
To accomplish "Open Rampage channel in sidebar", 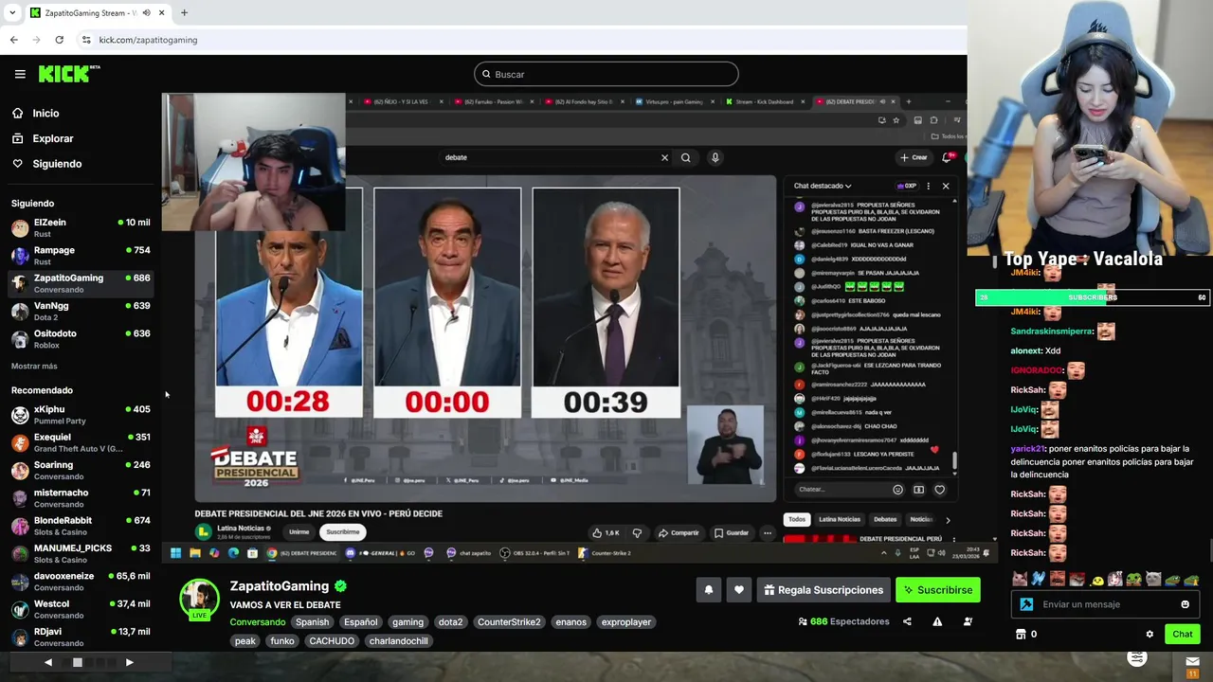I will [x=81, y=255].
